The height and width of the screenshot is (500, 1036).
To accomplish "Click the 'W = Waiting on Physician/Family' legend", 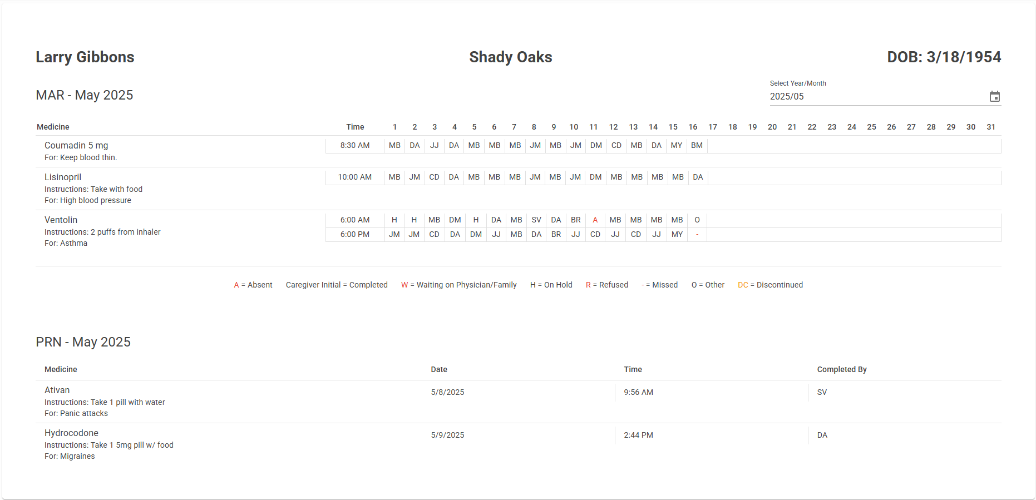I will point(458,285).
